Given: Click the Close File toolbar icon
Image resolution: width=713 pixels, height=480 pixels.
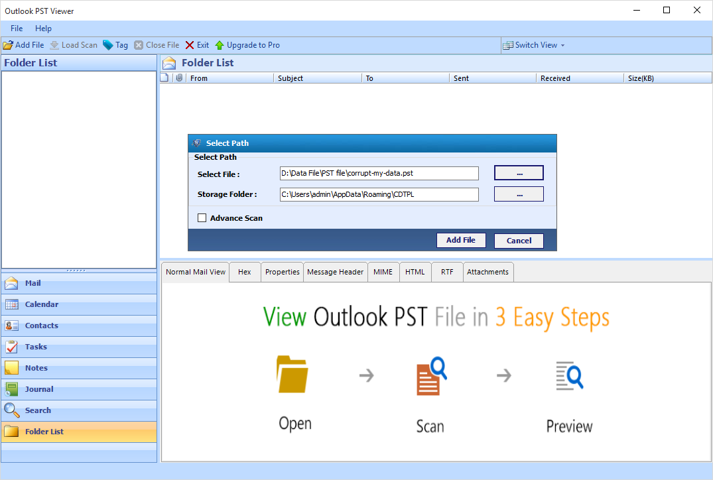Looking at the screenshot, I should point(139,45).
